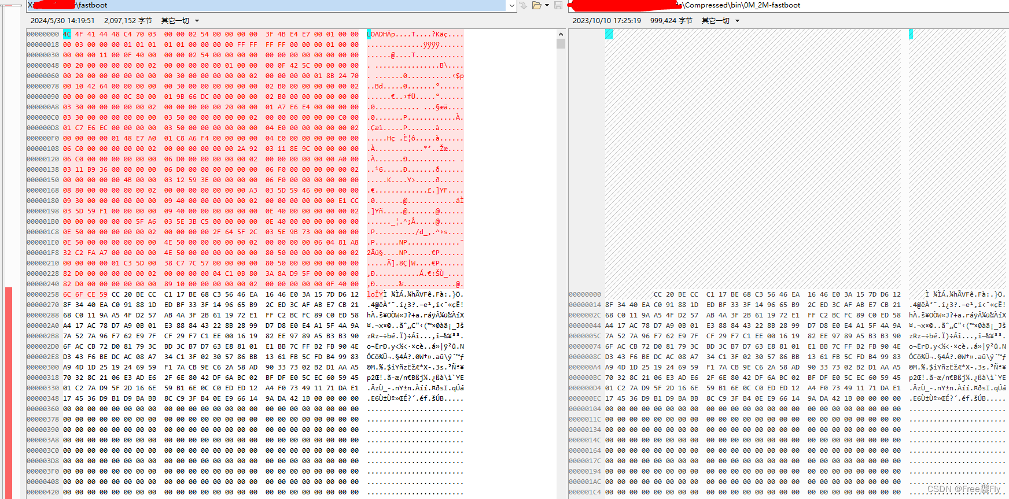Click offset 00000000 in the right pane
The image size is (1009, 499).
coord(585,295)
